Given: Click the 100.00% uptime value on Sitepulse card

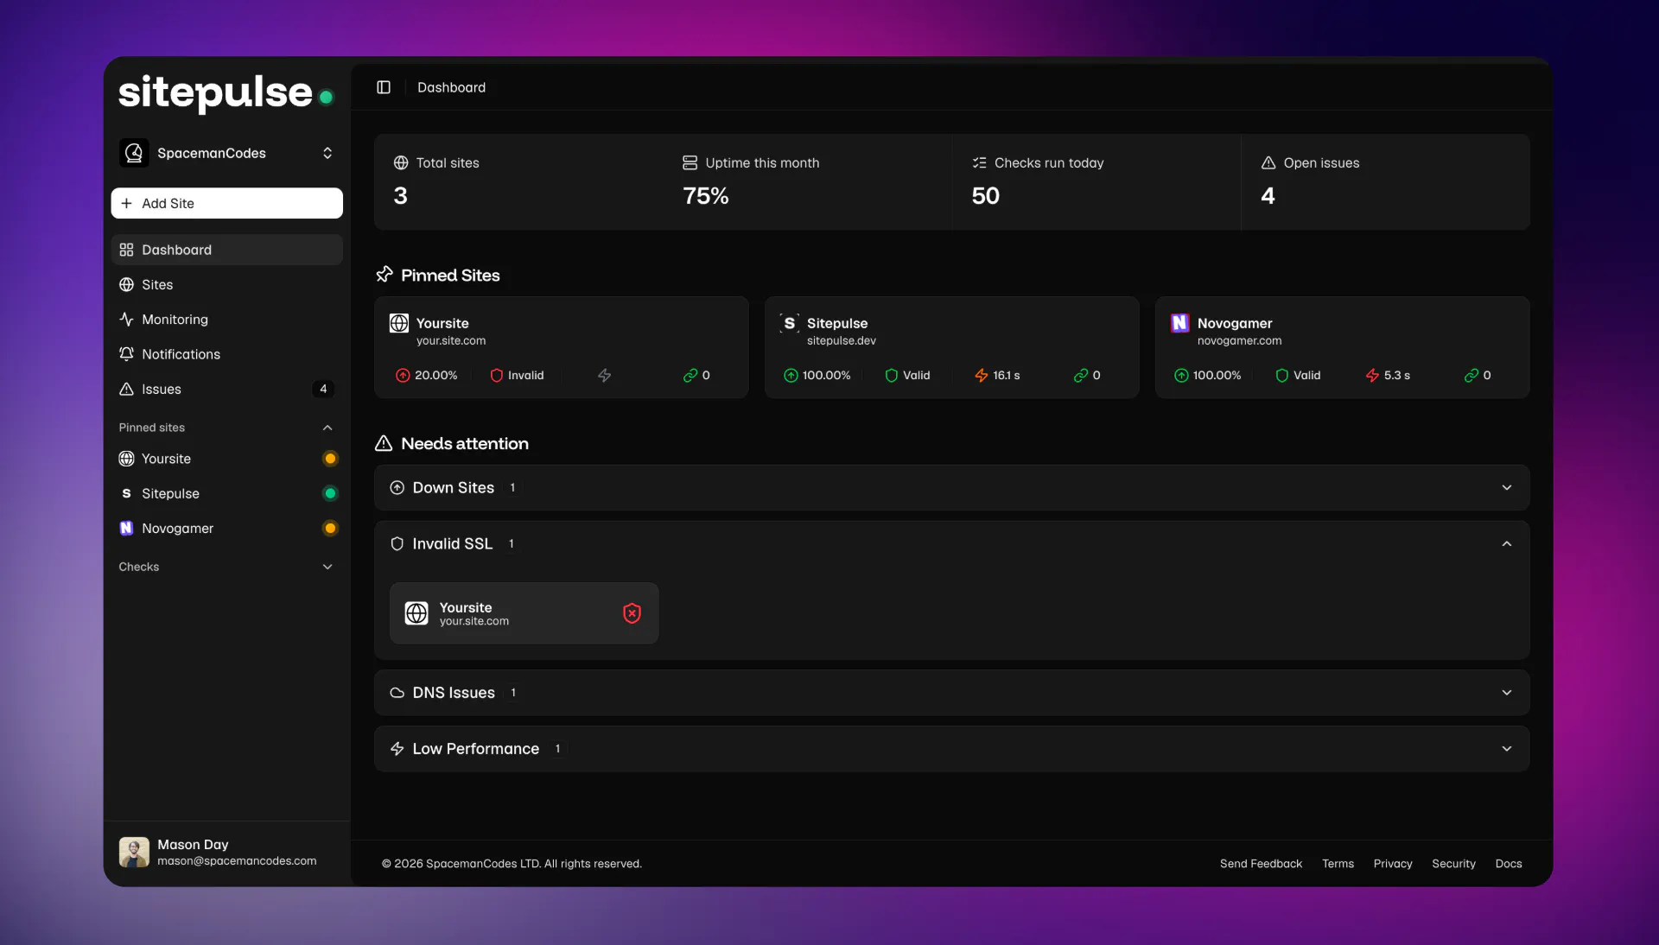Looking at the screenshot, I should point(826,375).
